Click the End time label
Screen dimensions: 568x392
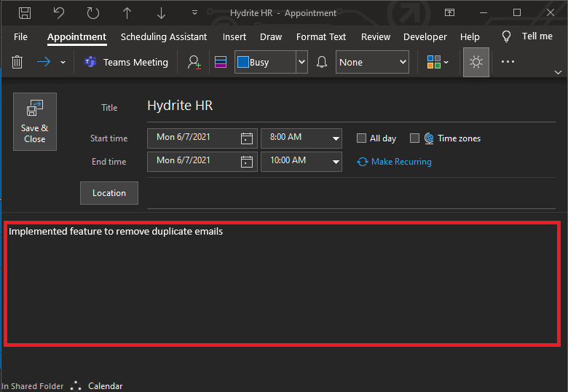point(109,162)
